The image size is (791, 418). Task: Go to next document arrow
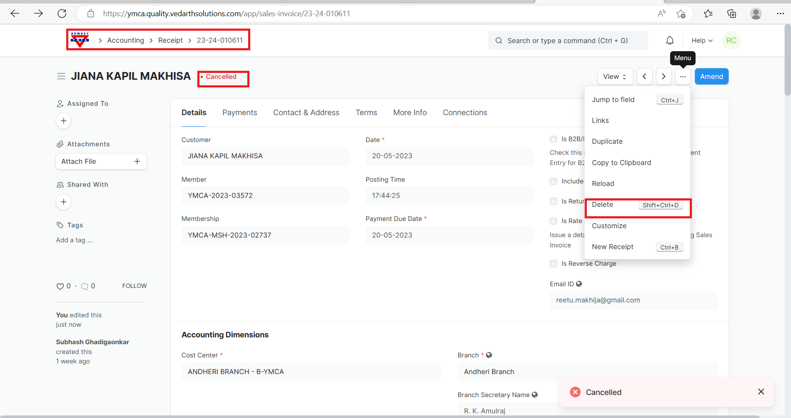coord(663,77)
